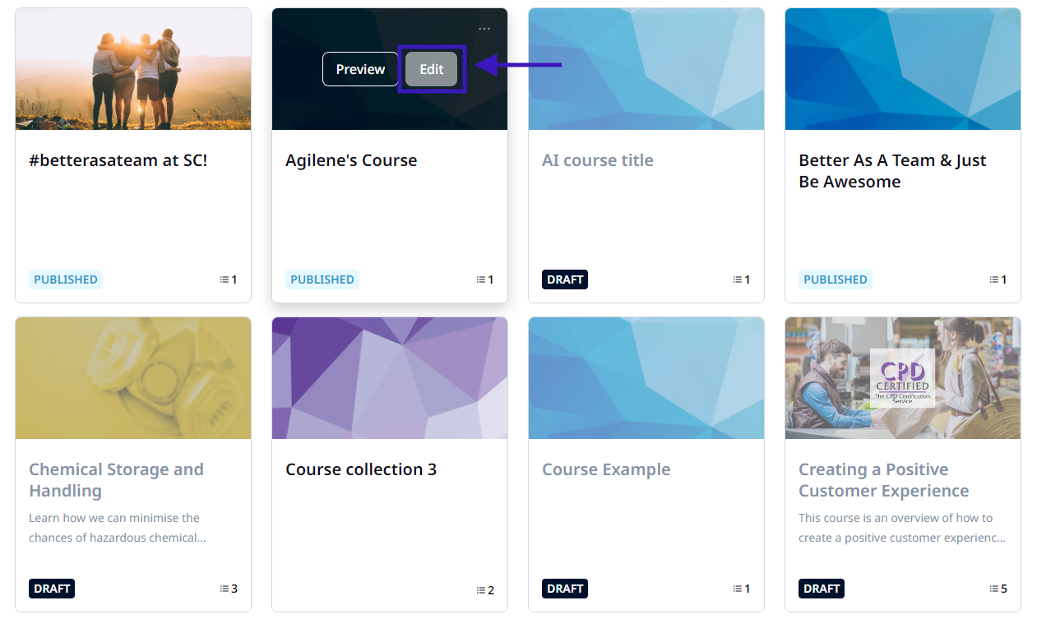Click lesson count icon on #betterasateam card
Image resolution: width=1037 pixels, height=619 pixels.
225,279
